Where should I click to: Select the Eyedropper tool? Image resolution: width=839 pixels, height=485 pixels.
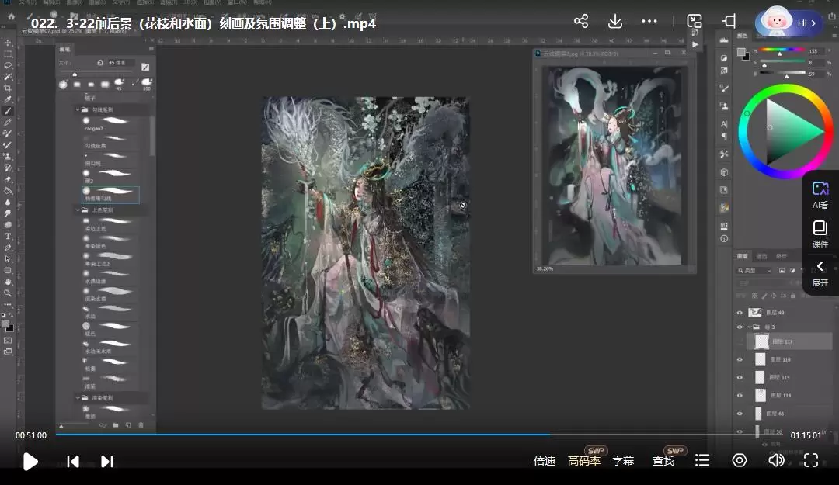pos(8,99)
